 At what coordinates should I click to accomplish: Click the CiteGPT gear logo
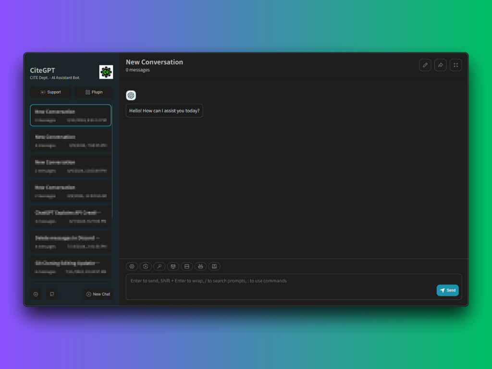click(106, 72)
